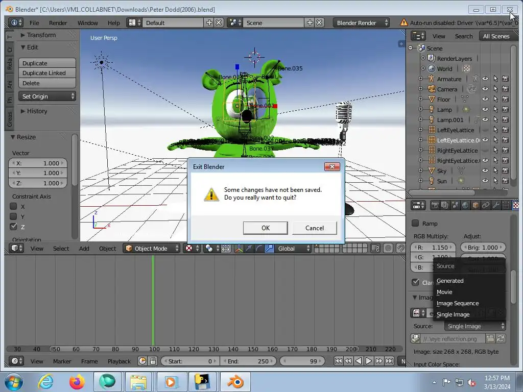
Task: Open the World properties tab (globe icon)
Action: [x=465, y=205]
